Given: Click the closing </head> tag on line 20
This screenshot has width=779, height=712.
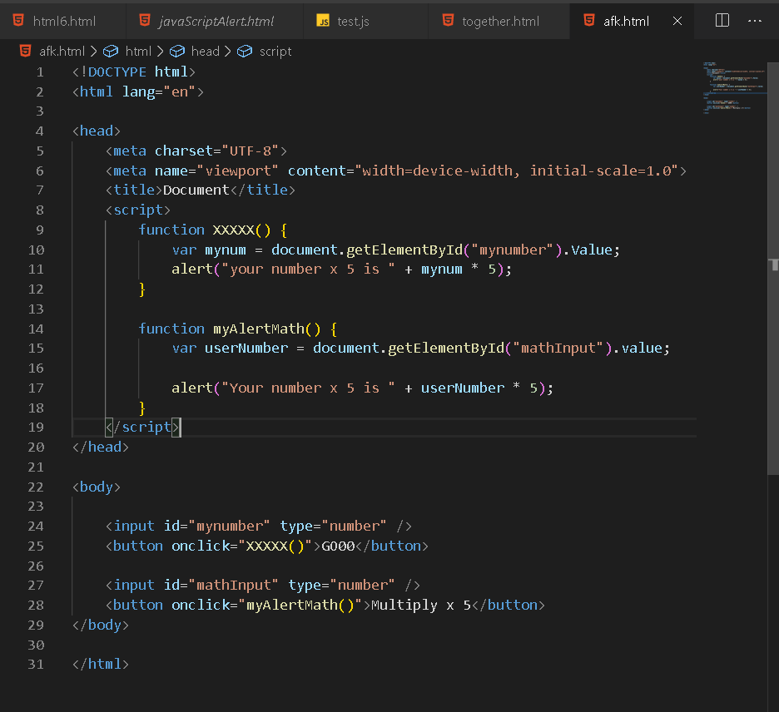Looking at the screenshot, I should point(101,447).
